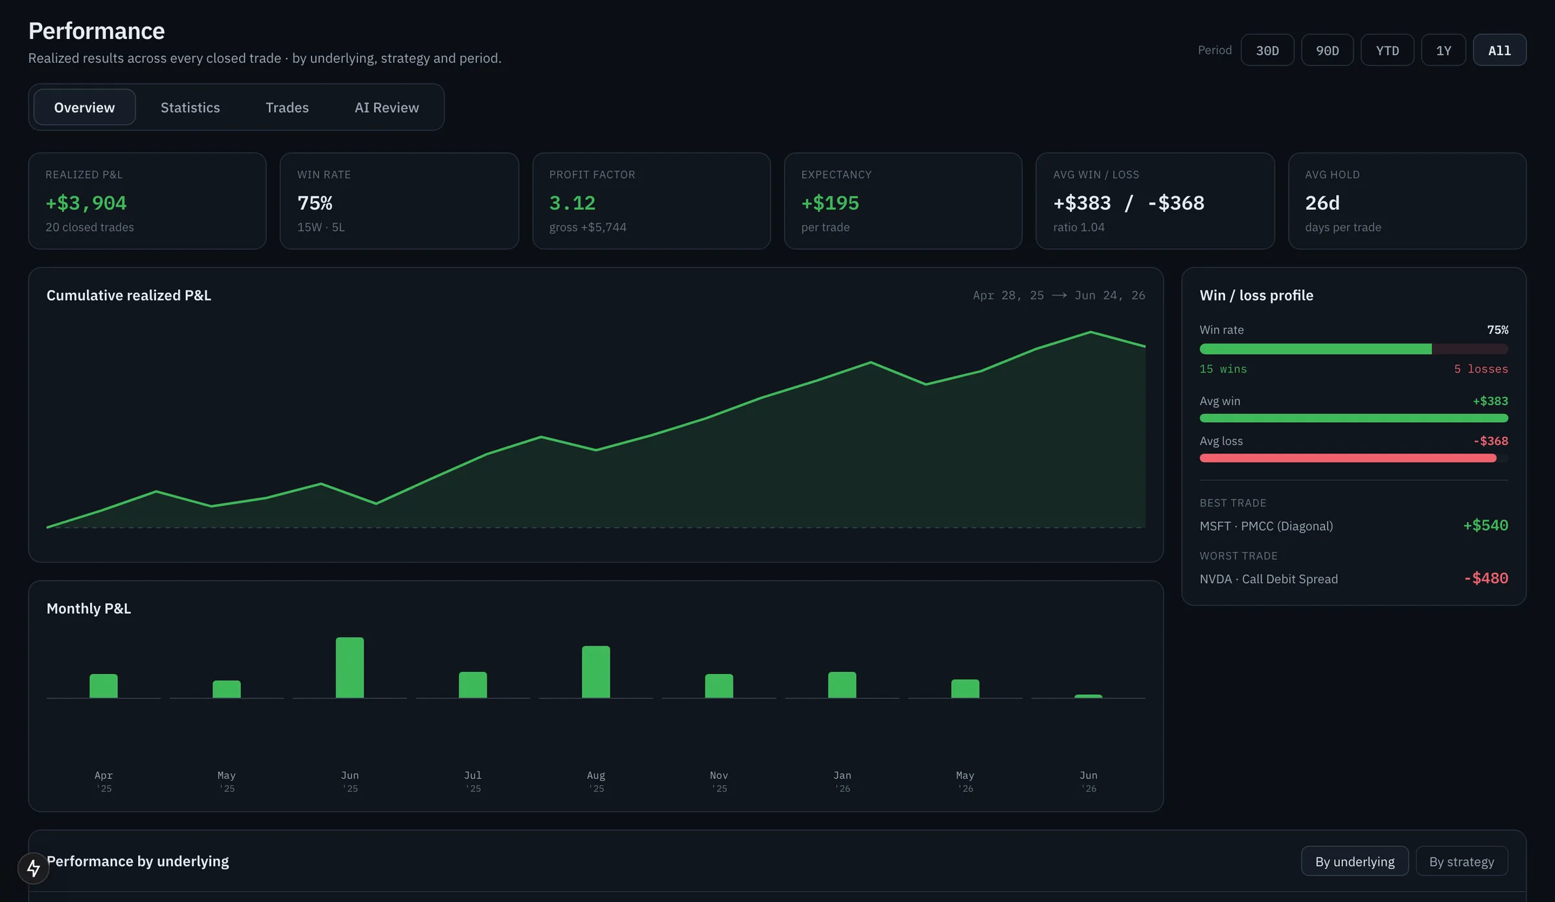
Task: Click the Nov '25 monthly bar
Action: pos(719,686)
